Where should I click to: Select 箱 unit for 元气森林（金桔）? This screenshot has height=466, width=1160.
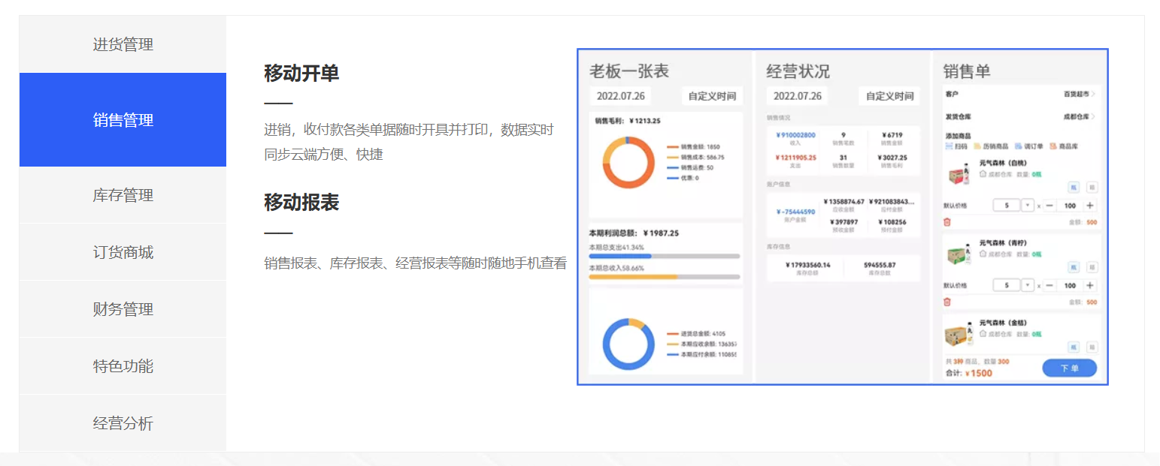(x=1092, y=347)
